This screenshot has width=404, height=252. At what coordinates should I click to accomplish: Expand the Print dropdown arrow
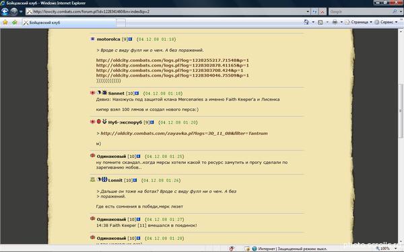(341, 22)
